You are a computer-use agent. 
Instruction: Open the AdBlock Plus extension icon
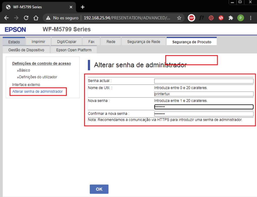[x=191, y=18]
